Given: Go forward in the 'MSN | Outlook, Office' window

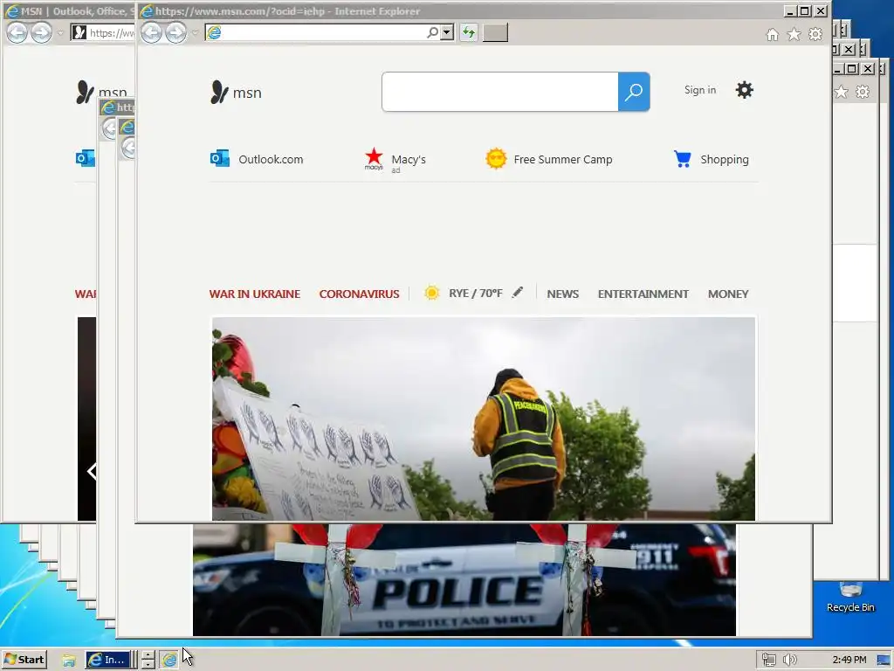Looking at the screenshot, I should click(41, 32).
